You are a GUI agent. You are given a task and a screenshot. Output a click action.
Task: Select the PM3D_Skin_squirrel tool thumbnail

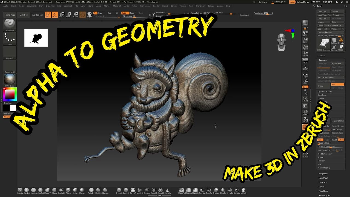(323, 45)
